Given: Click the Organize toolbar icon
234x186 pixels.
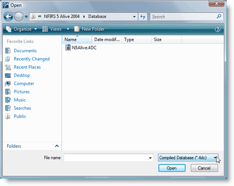Looking at the screenshot, I should pos(9,29).
